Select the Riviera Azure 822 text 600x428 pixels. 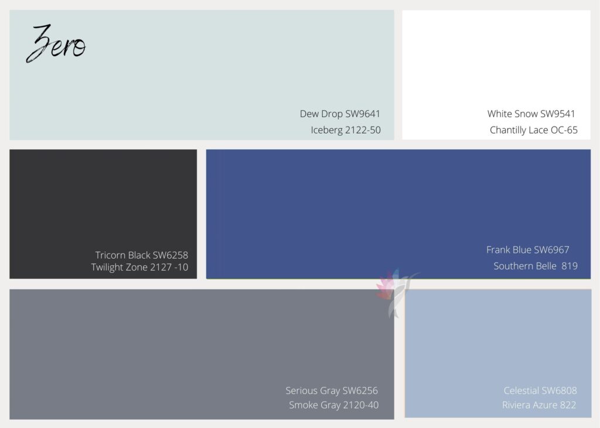pyautogui.click(x=539, y=405)
